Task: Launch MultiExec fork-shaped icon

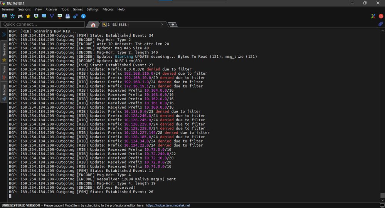Action: pyautogui.click(x=52, y=16)
